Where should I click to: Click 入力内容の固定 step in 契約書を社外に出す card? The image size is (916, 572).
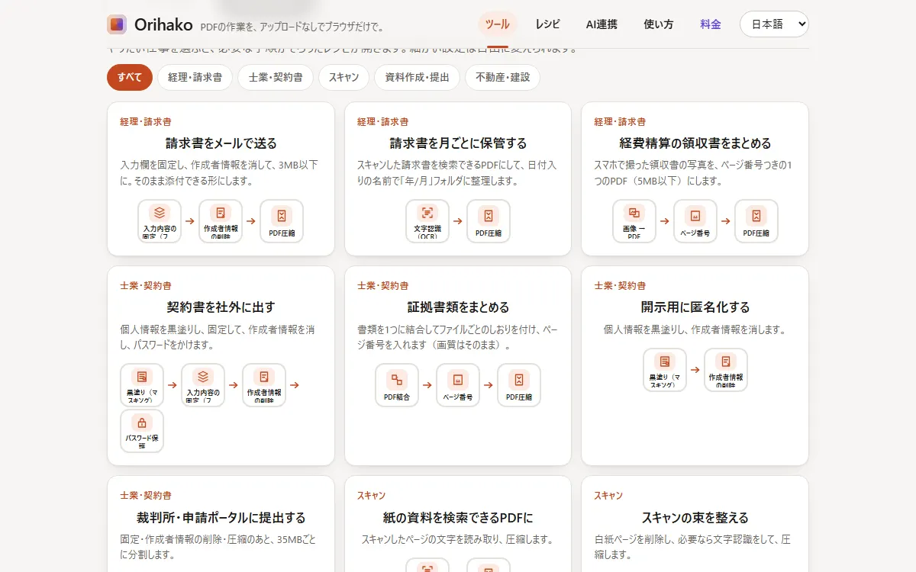coord(203,385)
